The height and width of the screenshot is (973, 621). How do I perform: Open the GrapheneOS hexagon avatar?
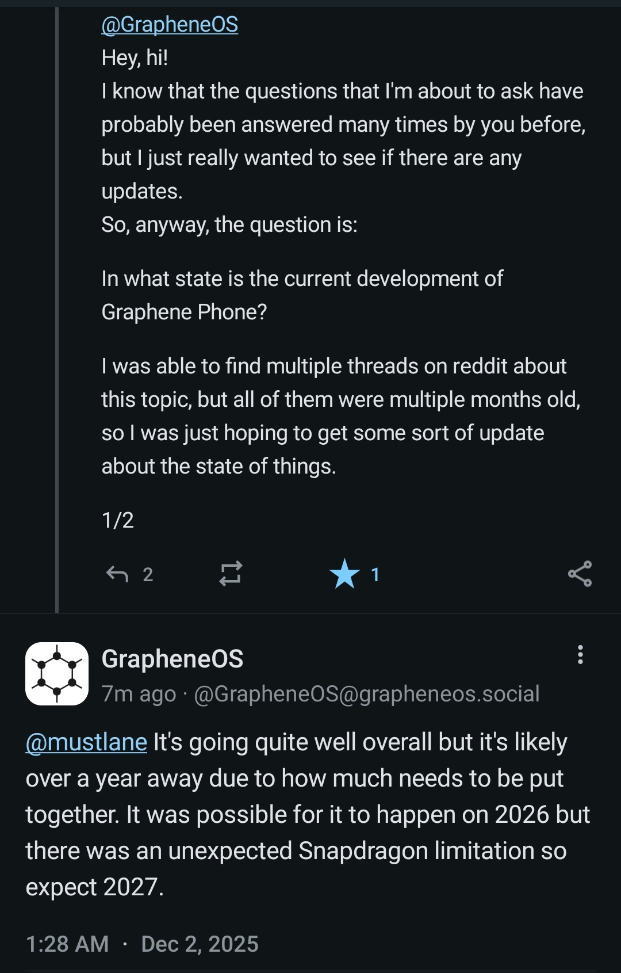tap(57, 674)
